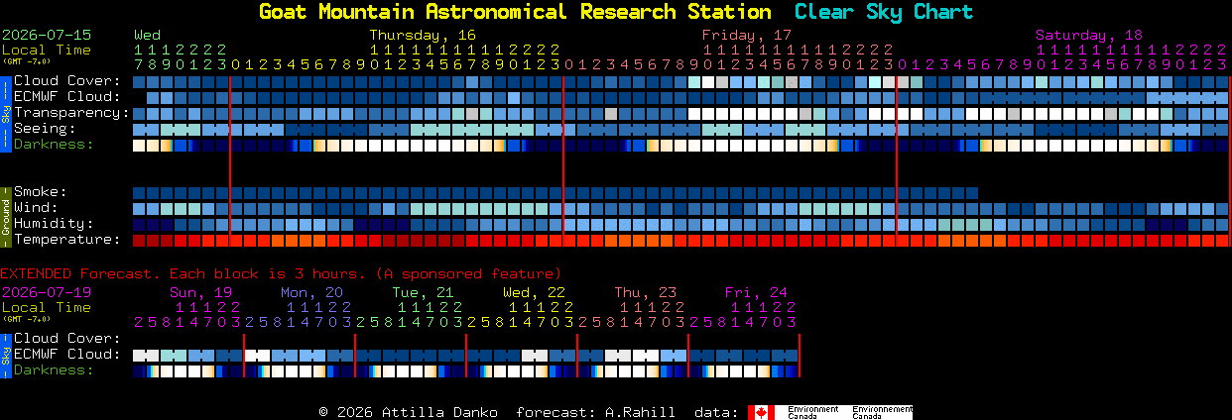This screenshot has width=1232, height=420.
Task: Click the Fri, 24 day header
Action: [x=756, y=292]
